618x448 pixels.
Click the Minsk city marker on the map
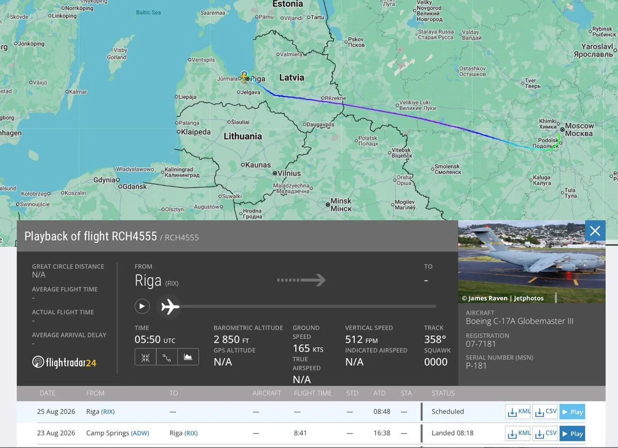(x=328, y=205)
